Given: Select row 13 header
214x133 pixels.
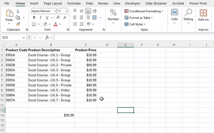Looking at the screenshot, I should tap(2, 110).
